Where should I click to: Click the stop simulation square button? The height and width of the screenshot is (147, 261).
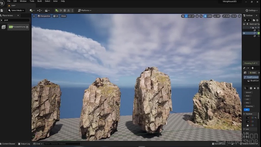pyautogui.click(x=65, y=10)
